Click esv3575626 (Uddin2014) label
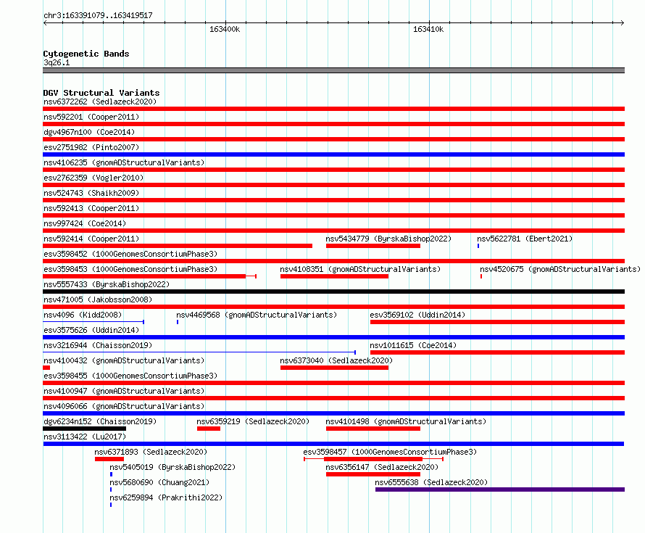The width and height of the screenshot is (645, 533). 91,330
